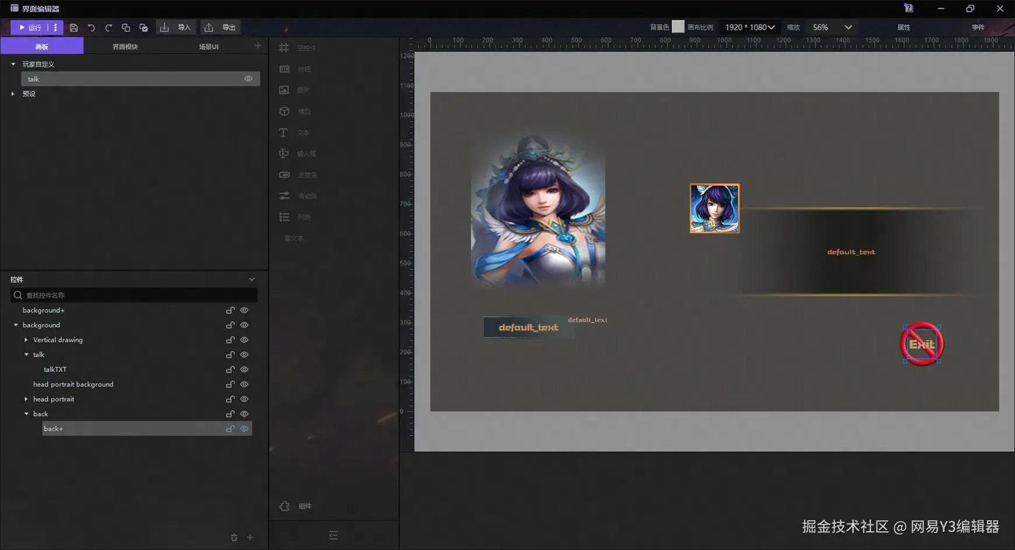Open the 背景色 background color swatch
The height and width of the screenshot is (550, 1015).
click(x=678, y=27)
